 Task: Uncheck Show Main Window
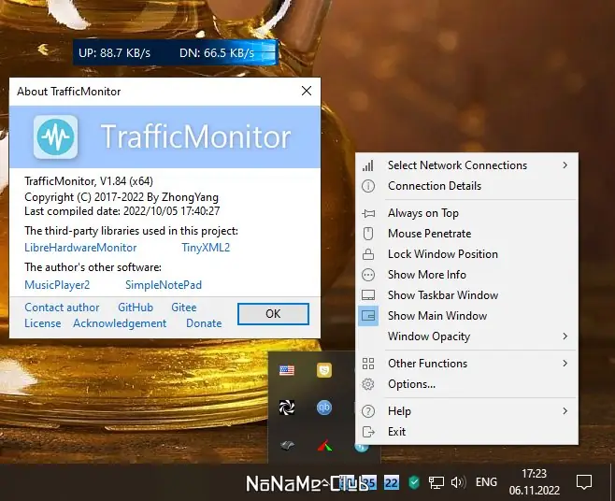coord(466,316)
